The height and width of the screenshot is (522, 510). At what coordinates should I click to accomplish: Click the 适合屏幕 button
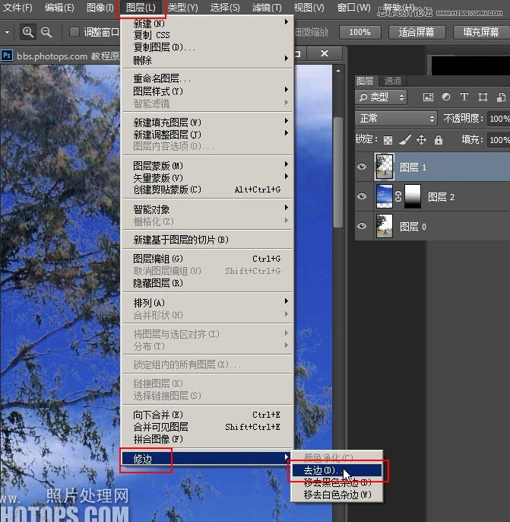(417, 32)
